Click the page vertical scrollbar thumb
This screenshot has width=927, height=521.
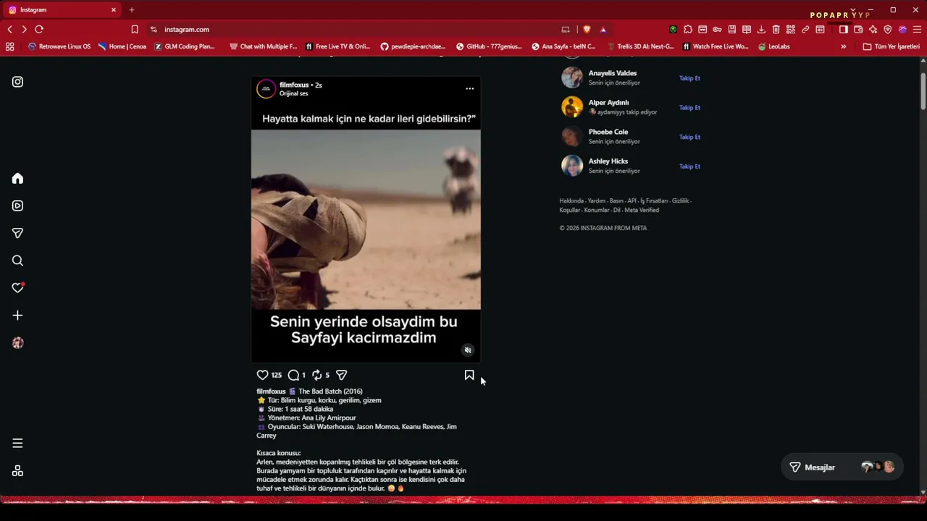click(x=923, y=91)
